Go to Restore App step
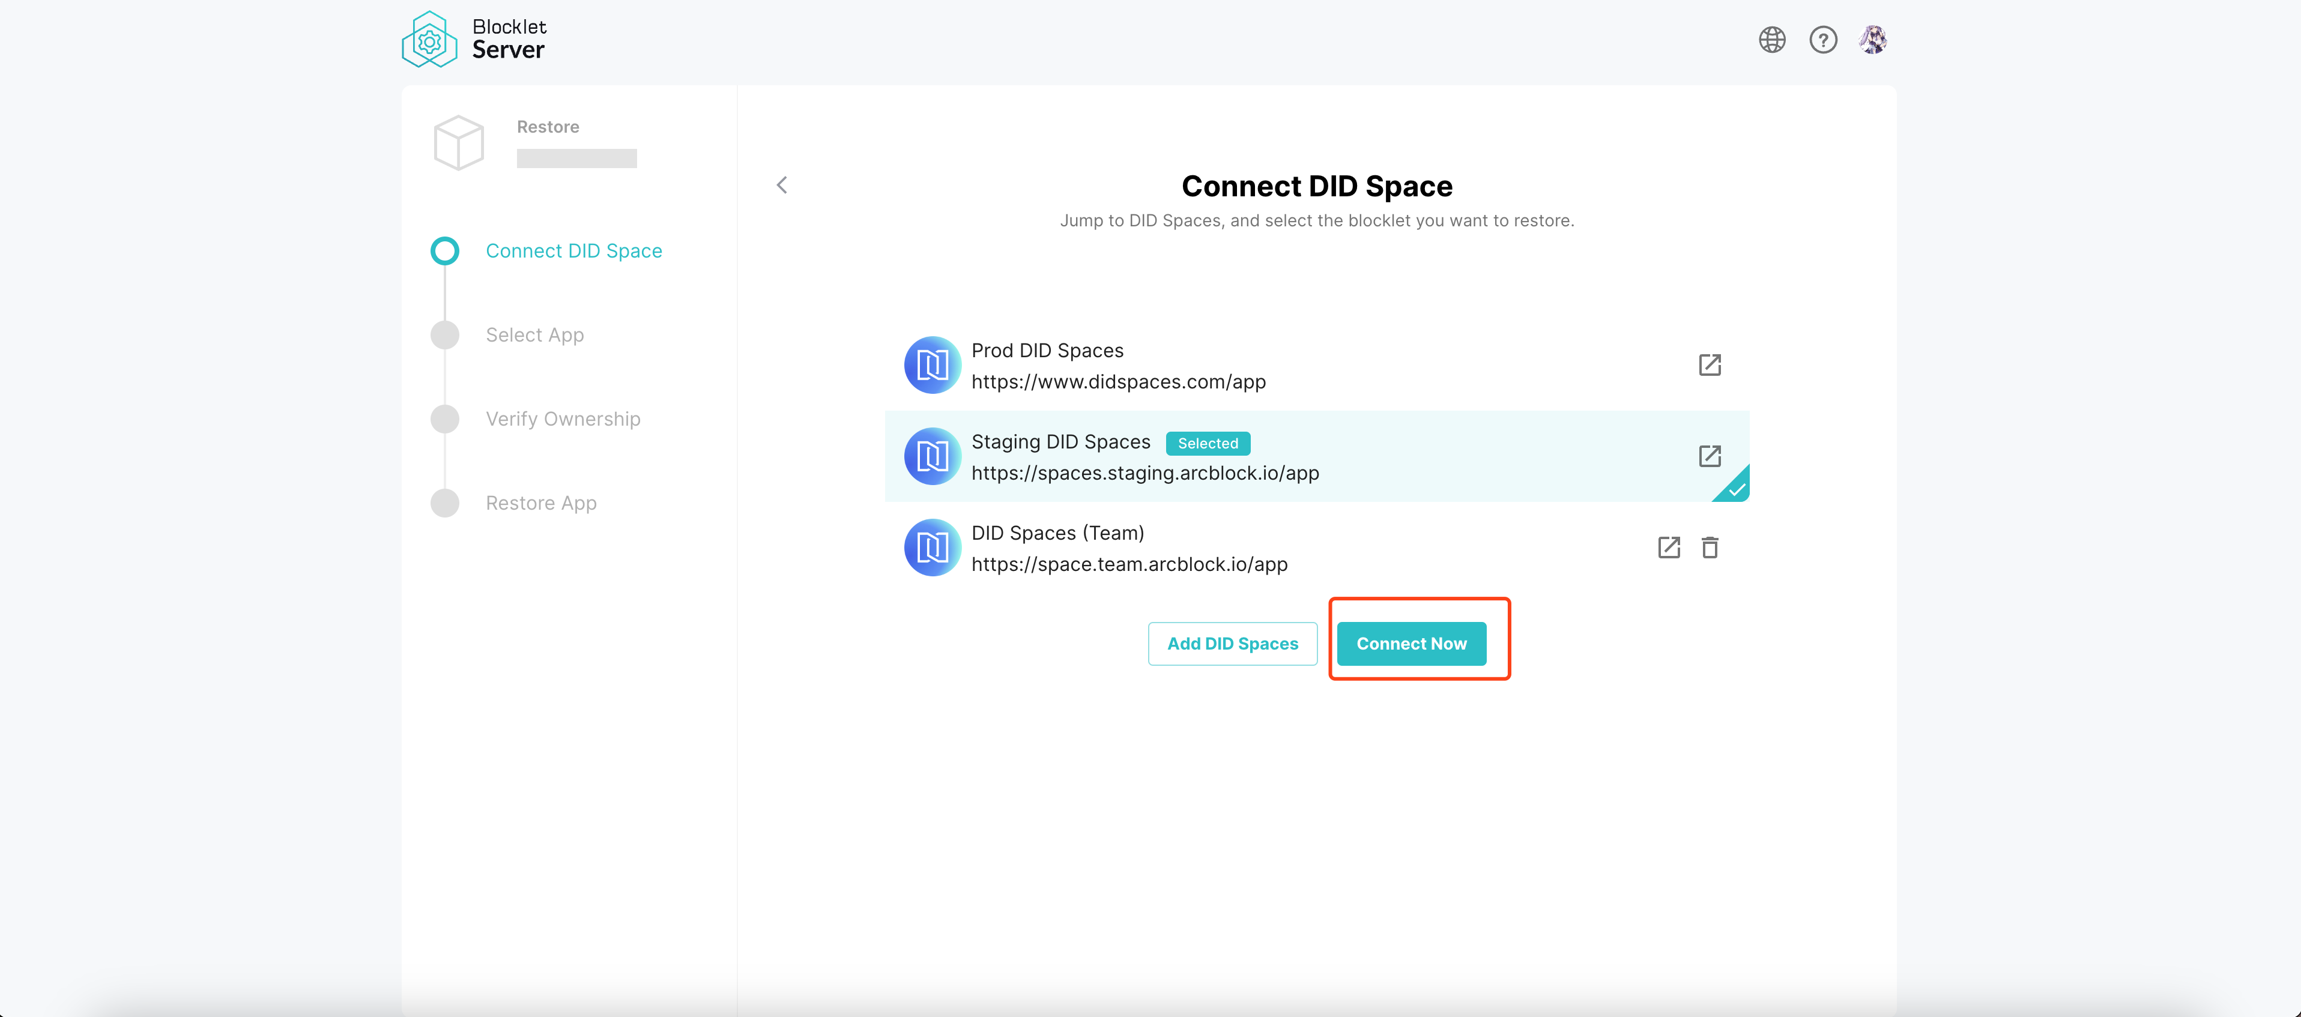Image resolution: width=2301 pixels, height=1017 pixels. click(x=540, y=502)
